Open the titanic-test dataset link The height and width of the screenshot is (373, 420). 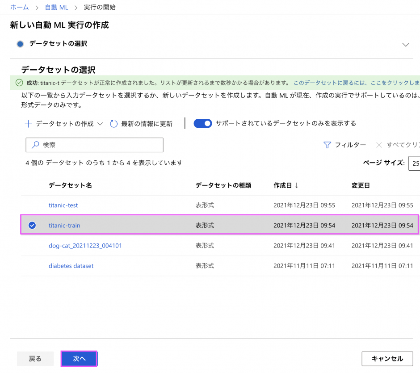pos(63,205)
